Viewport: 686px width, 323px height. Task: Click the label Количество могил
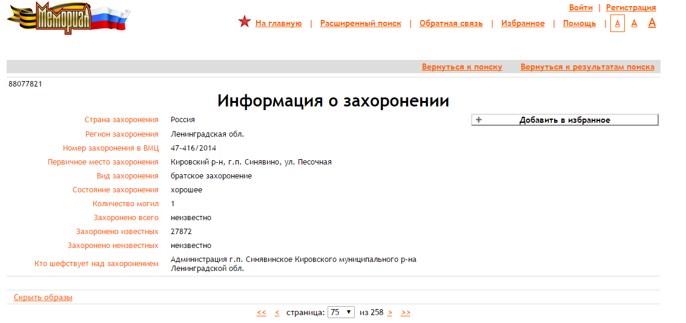pyautogui.click(x=125, y=204)
